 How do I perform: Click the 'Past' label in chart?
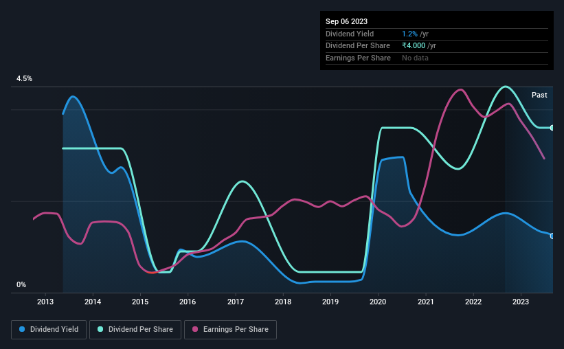pos(539,95)
